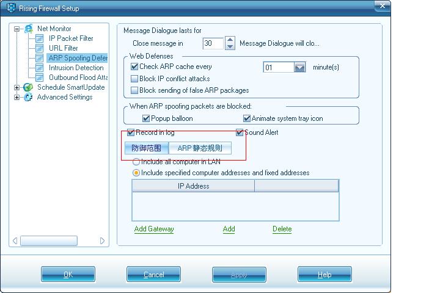Open Intrusion Detection settings
Image resolution: width=440 pixels, height=293 pixels.
tap(76, 68)
